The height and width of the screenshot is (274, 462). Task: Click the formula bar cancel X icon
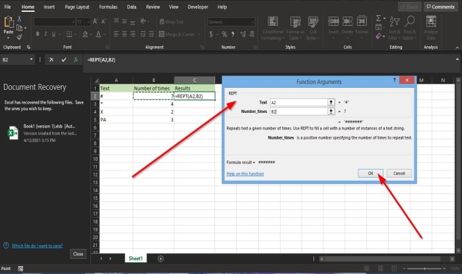click(51, 59)
